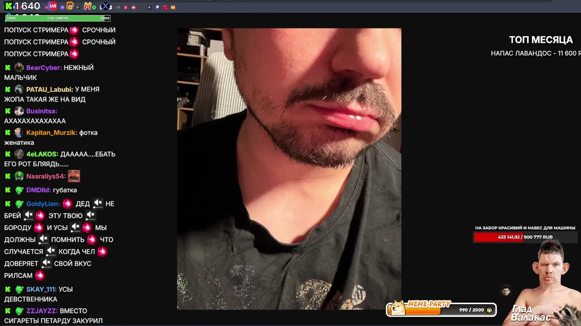Open the orange D bookmark icon
This screenshot has width=581, height=326.
click(x=70, y=6)
